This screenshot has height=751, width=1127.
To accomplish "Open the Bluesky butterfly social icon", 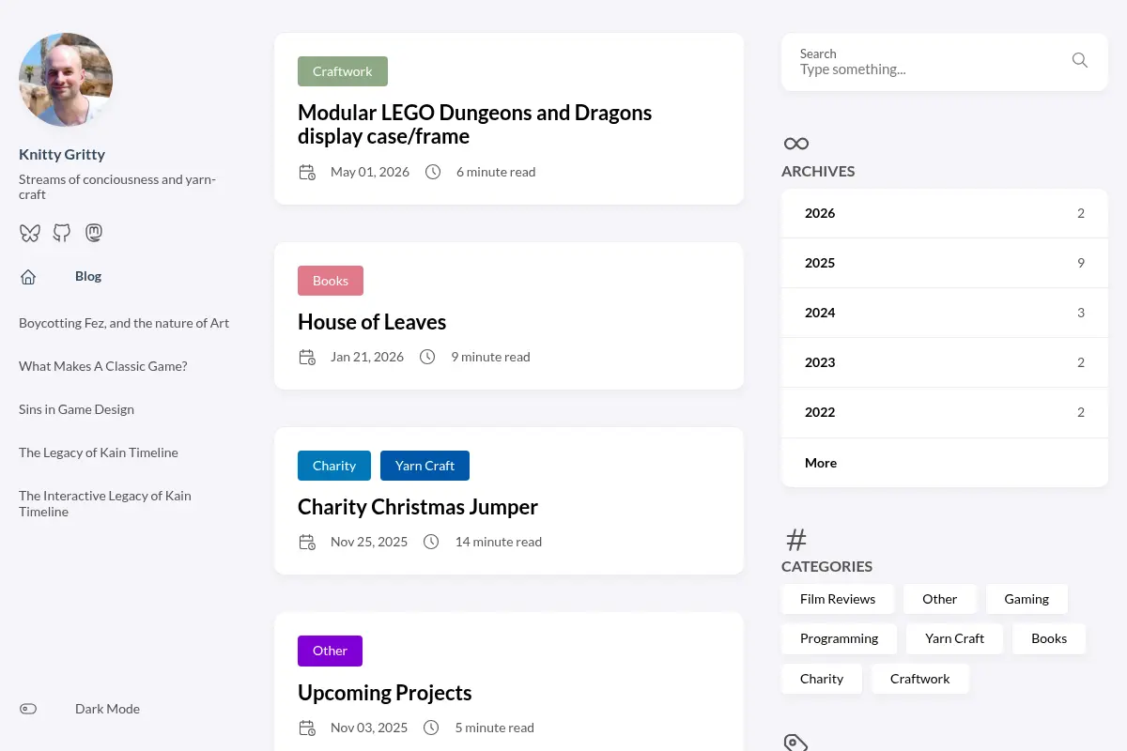I will 30,233.
